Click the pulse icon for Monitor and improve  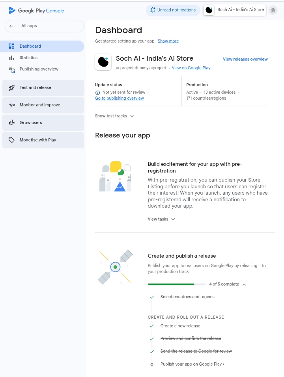tap(11, 105)
